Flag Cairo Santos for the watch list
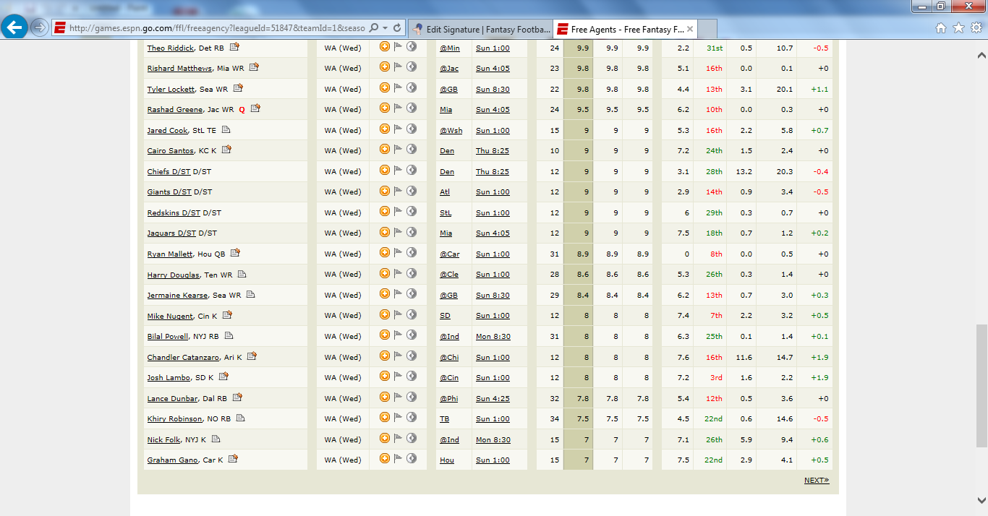Image resolution: width=988 pixels, height=516 pixels. [398, 150]
